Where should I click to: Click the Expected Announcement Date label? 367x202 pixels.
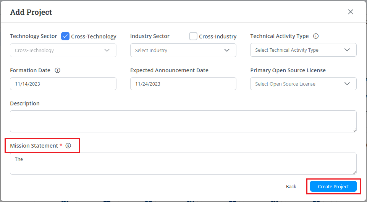pyautogui.click(x=169, y=70)
